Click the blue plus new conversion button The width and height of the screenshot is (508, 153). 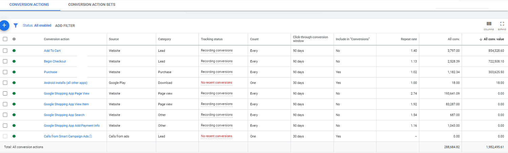[x=4, y=25]
